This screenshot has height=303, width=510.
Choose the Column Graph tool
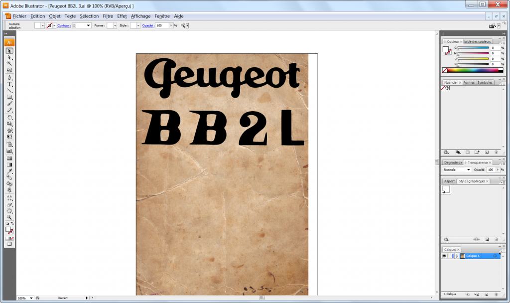(9, 151)
